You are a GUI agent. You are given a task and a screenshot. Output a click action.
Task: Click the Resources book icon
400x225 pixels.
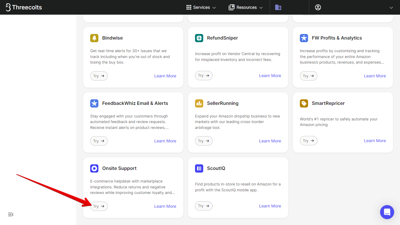tap(232, 7)
